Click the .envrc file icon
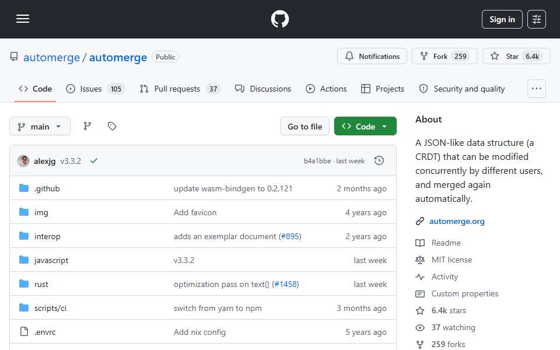Image resolution: width=560 pixels, height=350 pixels. pos(24,331)
